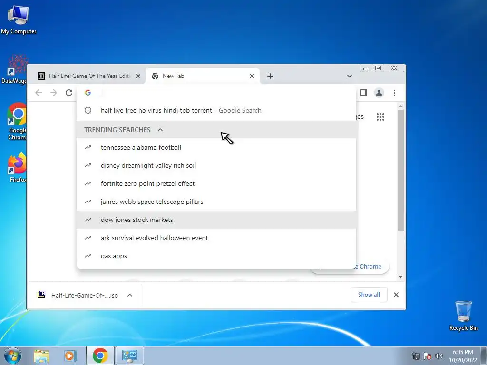Image resolution: width=487 pixels, height=365 pixels.
Task: Select suggestion half live free no virus hindi
Action: tap(216, 110)
